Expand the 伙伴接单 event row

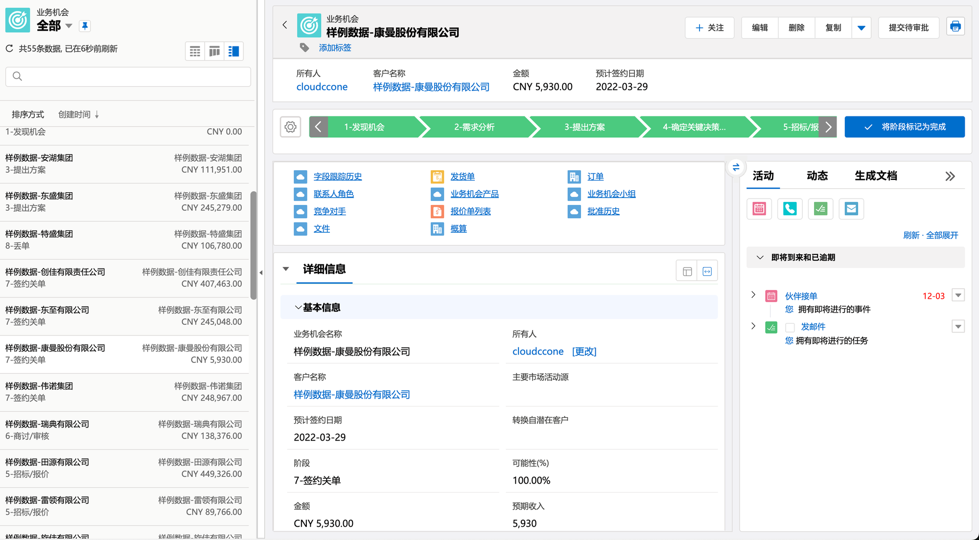coord(753,295)
